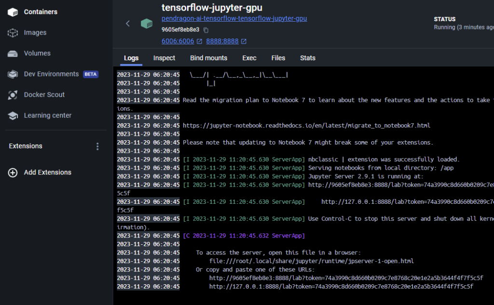This screenshot has width=494, height=305.
Task: Open the Extensions three-dot menu
Action: [x=97, y=146]
